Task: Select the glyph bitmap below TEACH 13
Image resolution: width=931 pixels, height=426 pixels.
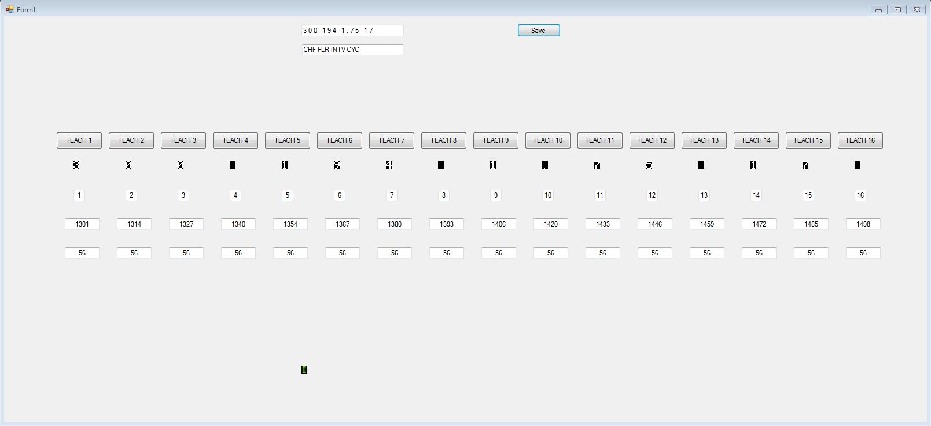Action: [701, 165]
